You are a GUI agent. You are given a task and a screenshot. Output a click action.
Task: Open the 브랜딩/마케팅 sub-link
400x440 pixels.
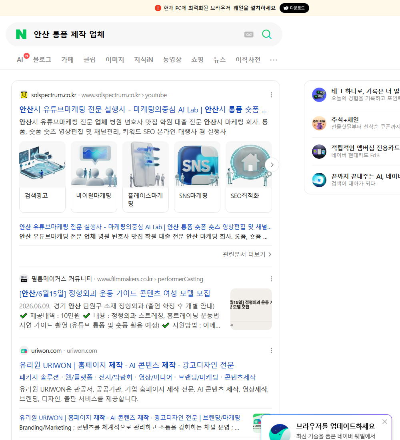[x=198, y=377]
